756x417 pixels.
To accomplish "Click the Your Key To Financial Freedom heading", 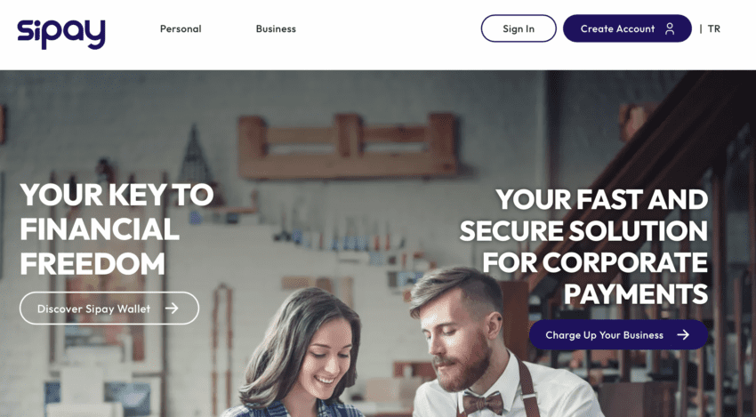I will point(117,229).
